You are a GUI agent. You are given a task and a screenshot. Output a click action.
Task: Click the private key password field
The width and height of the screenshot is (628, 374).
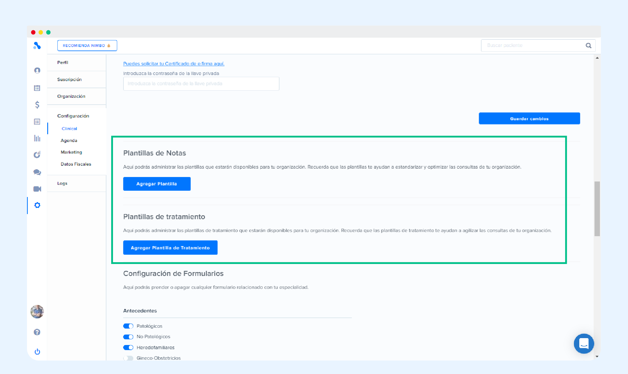tap(201, 83)
